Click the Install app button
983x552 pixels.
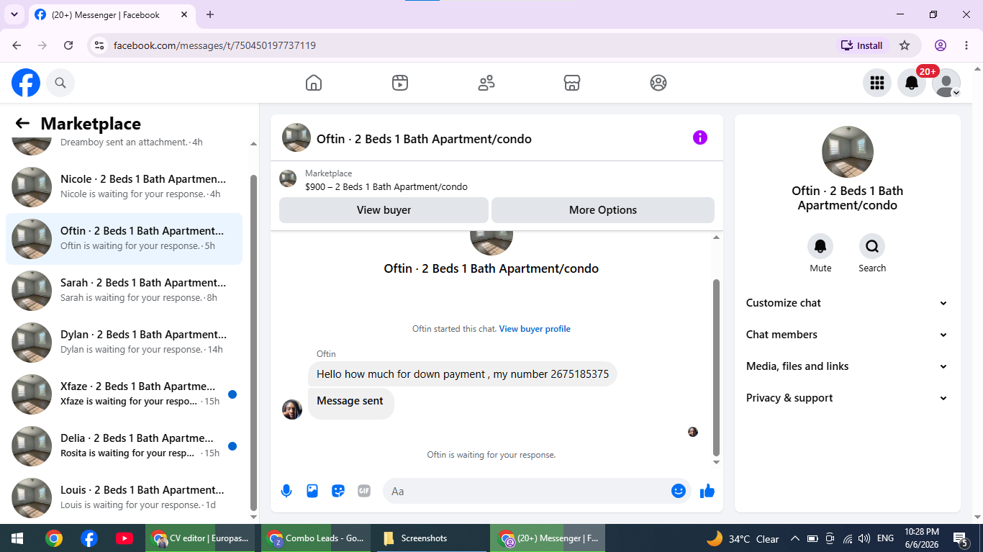[862, 45]
